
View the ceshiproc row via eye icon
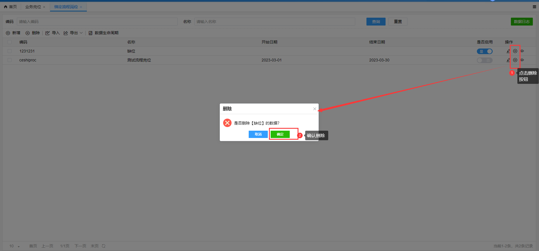[522, 60]
